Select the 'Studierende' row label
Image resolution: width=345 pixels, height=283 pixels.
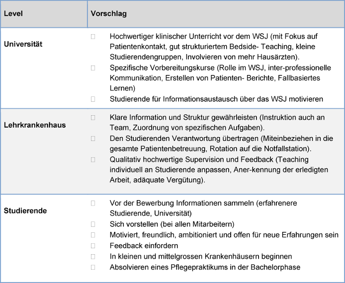tap(25, 211)
